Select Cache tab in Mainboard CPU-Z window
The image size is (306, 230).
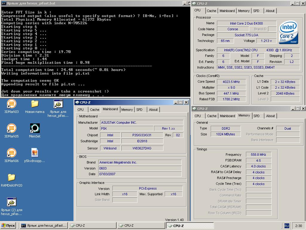95,110
